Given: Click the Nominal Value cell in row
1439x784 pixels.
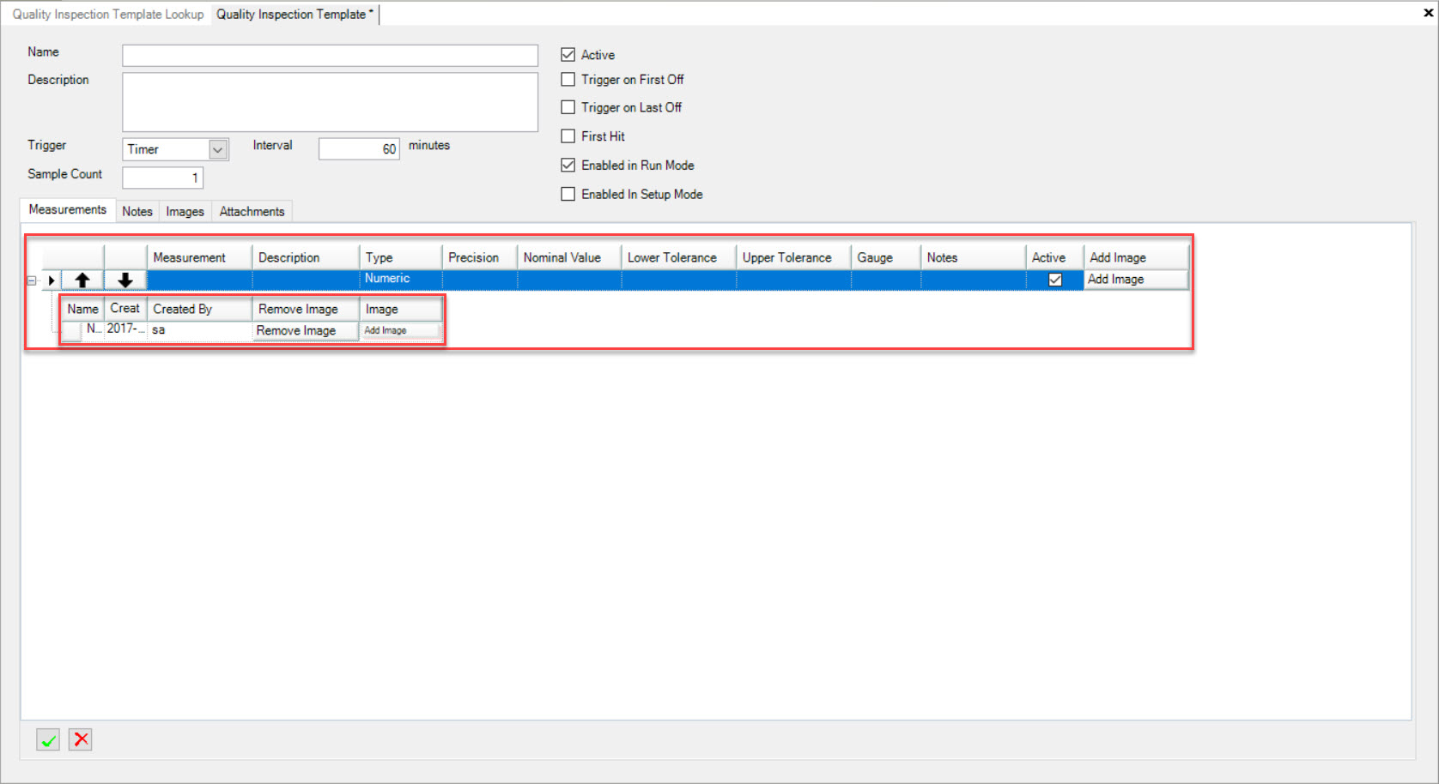Looking at the screenshot, I should (569, 280).
